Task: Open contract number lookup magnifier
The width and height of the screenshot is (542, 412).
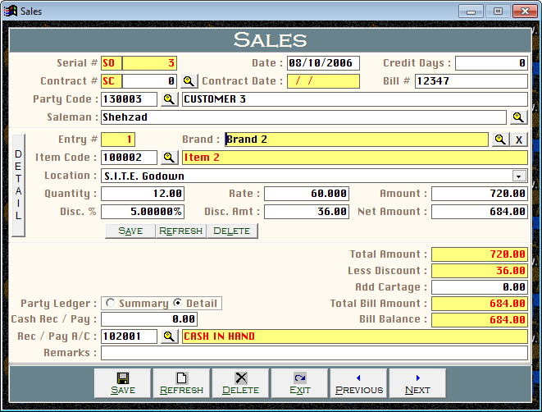Action: click(189, 81)
